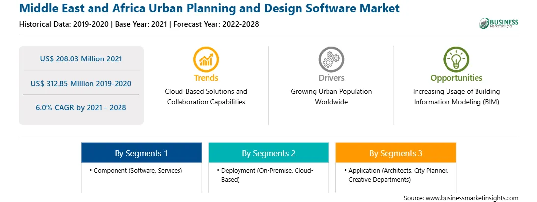Click the Growing Urban Population Worldwide text
The height and width of the screenshot is (202, 537).
point(331,97)
